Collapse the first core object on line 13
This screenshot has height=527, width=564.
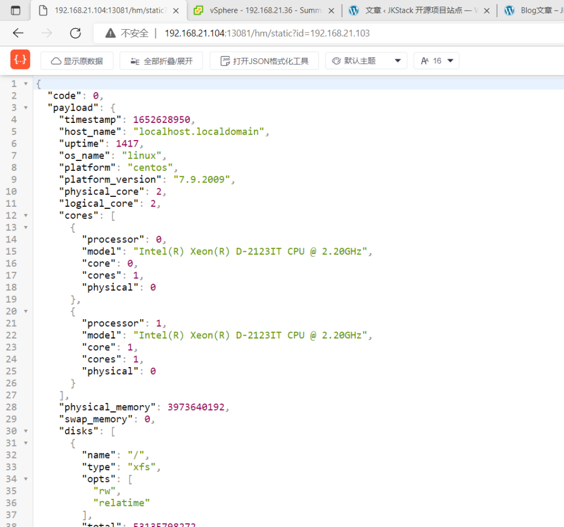[x=25, y=228]
